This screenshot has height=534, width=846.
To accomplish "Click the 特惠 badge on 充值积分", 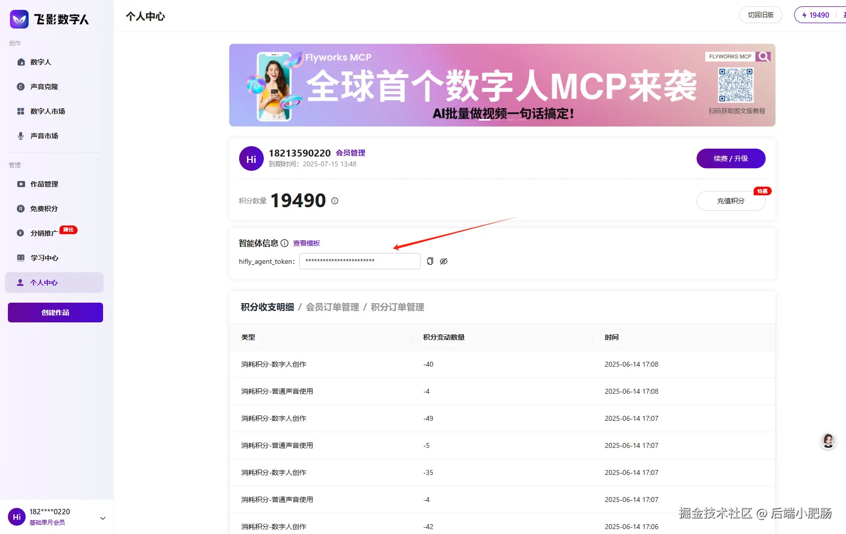I will pos(762,191).
